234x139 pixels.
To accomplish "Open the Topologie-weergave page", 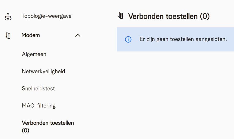I will click(46, 16).
